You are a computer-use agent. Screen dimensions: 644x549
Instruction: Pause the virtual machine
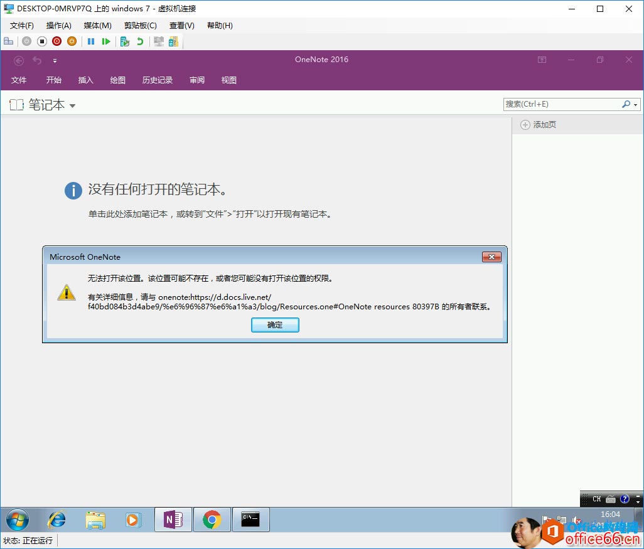coord(91,41)
